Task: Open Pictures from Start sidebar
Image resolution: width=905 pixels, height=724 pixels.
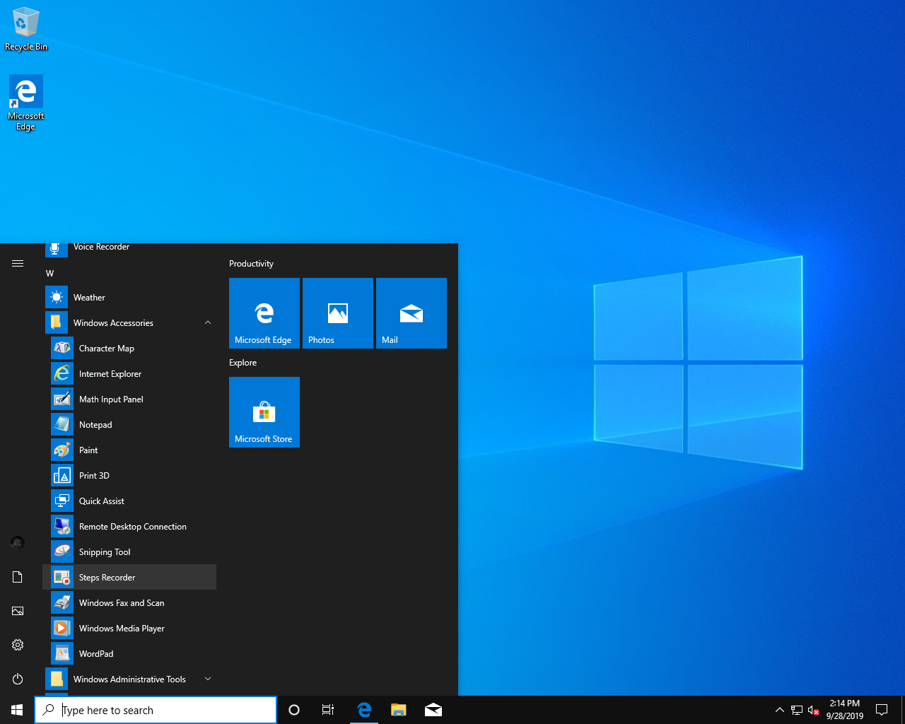Action: pos(18,611)
